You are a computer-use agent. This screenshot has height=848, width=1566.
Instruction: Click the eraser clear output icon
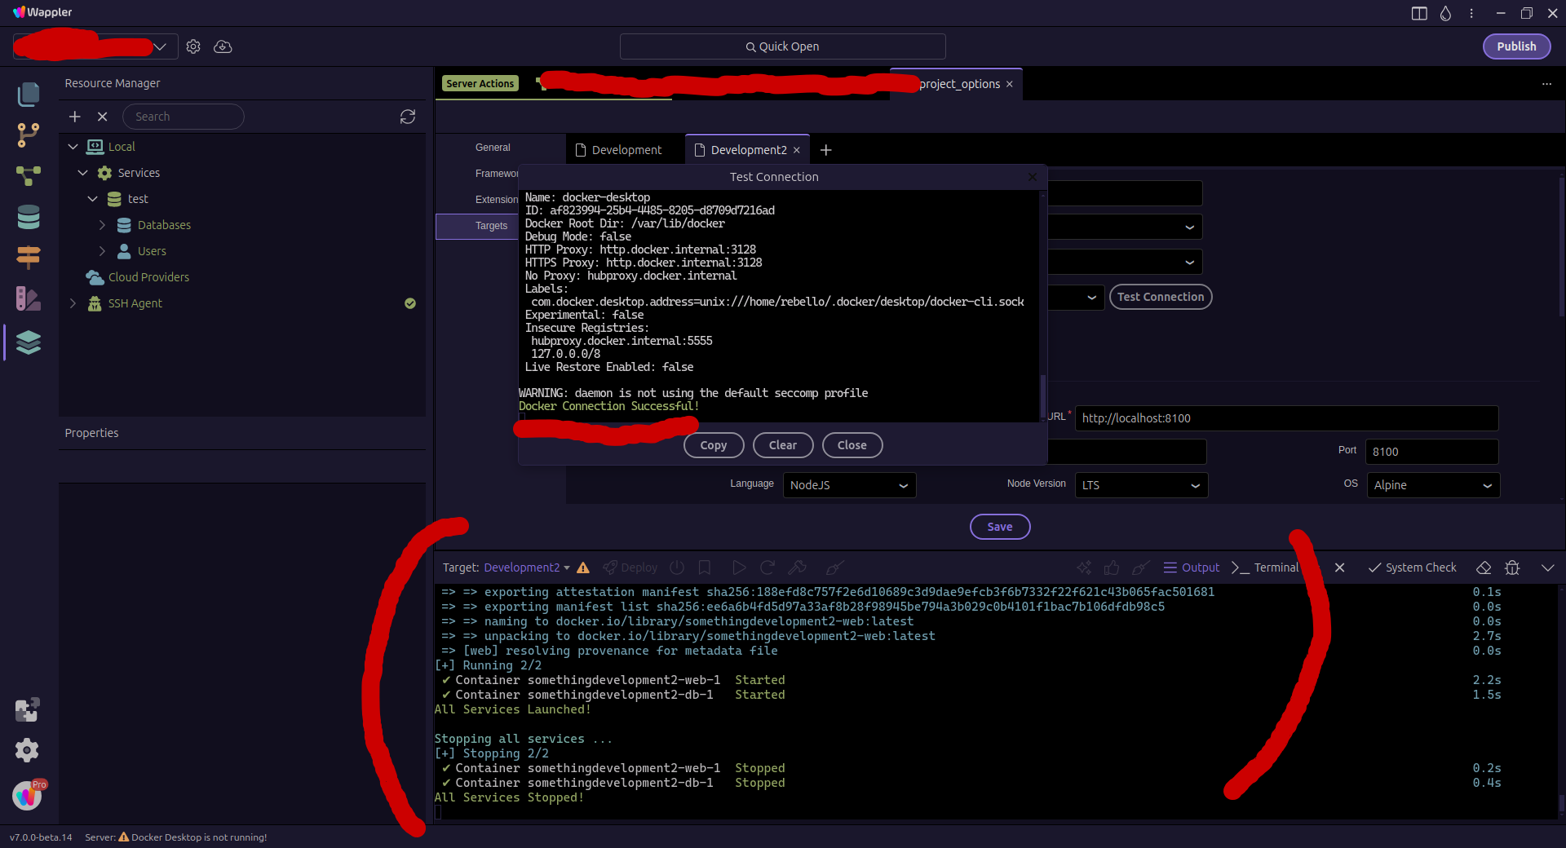[1484, 568]
